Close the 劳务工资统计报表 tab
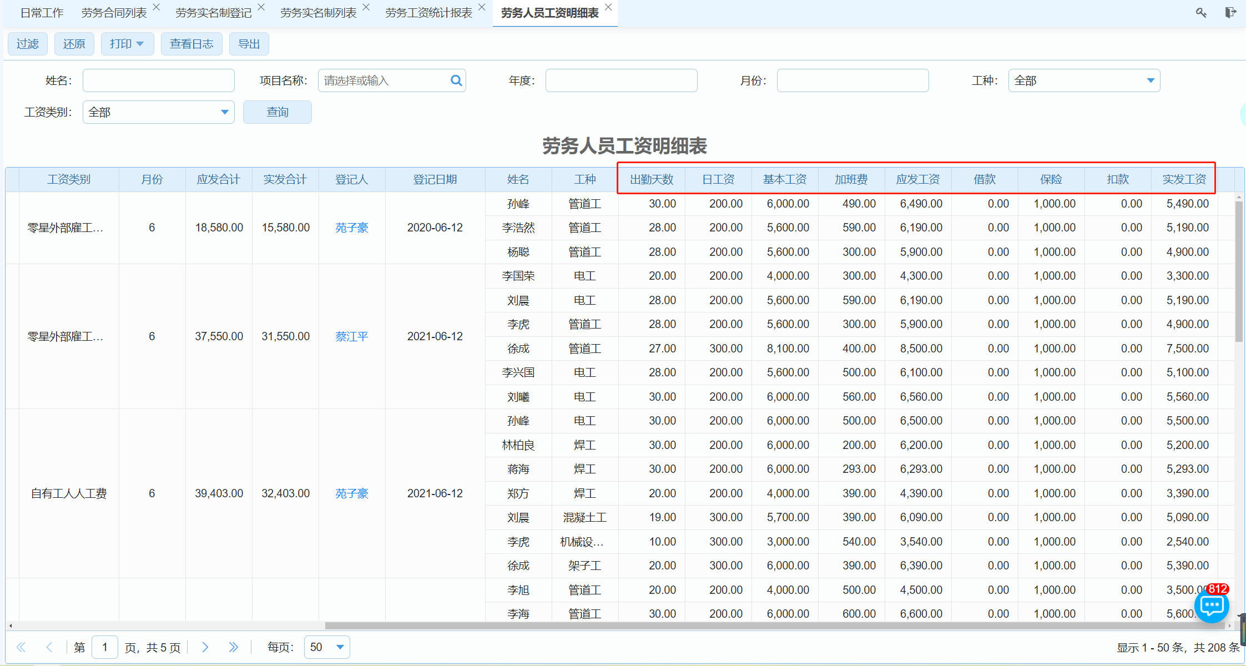This screenshot has height=666, width=1246. [x=482, y=7]
